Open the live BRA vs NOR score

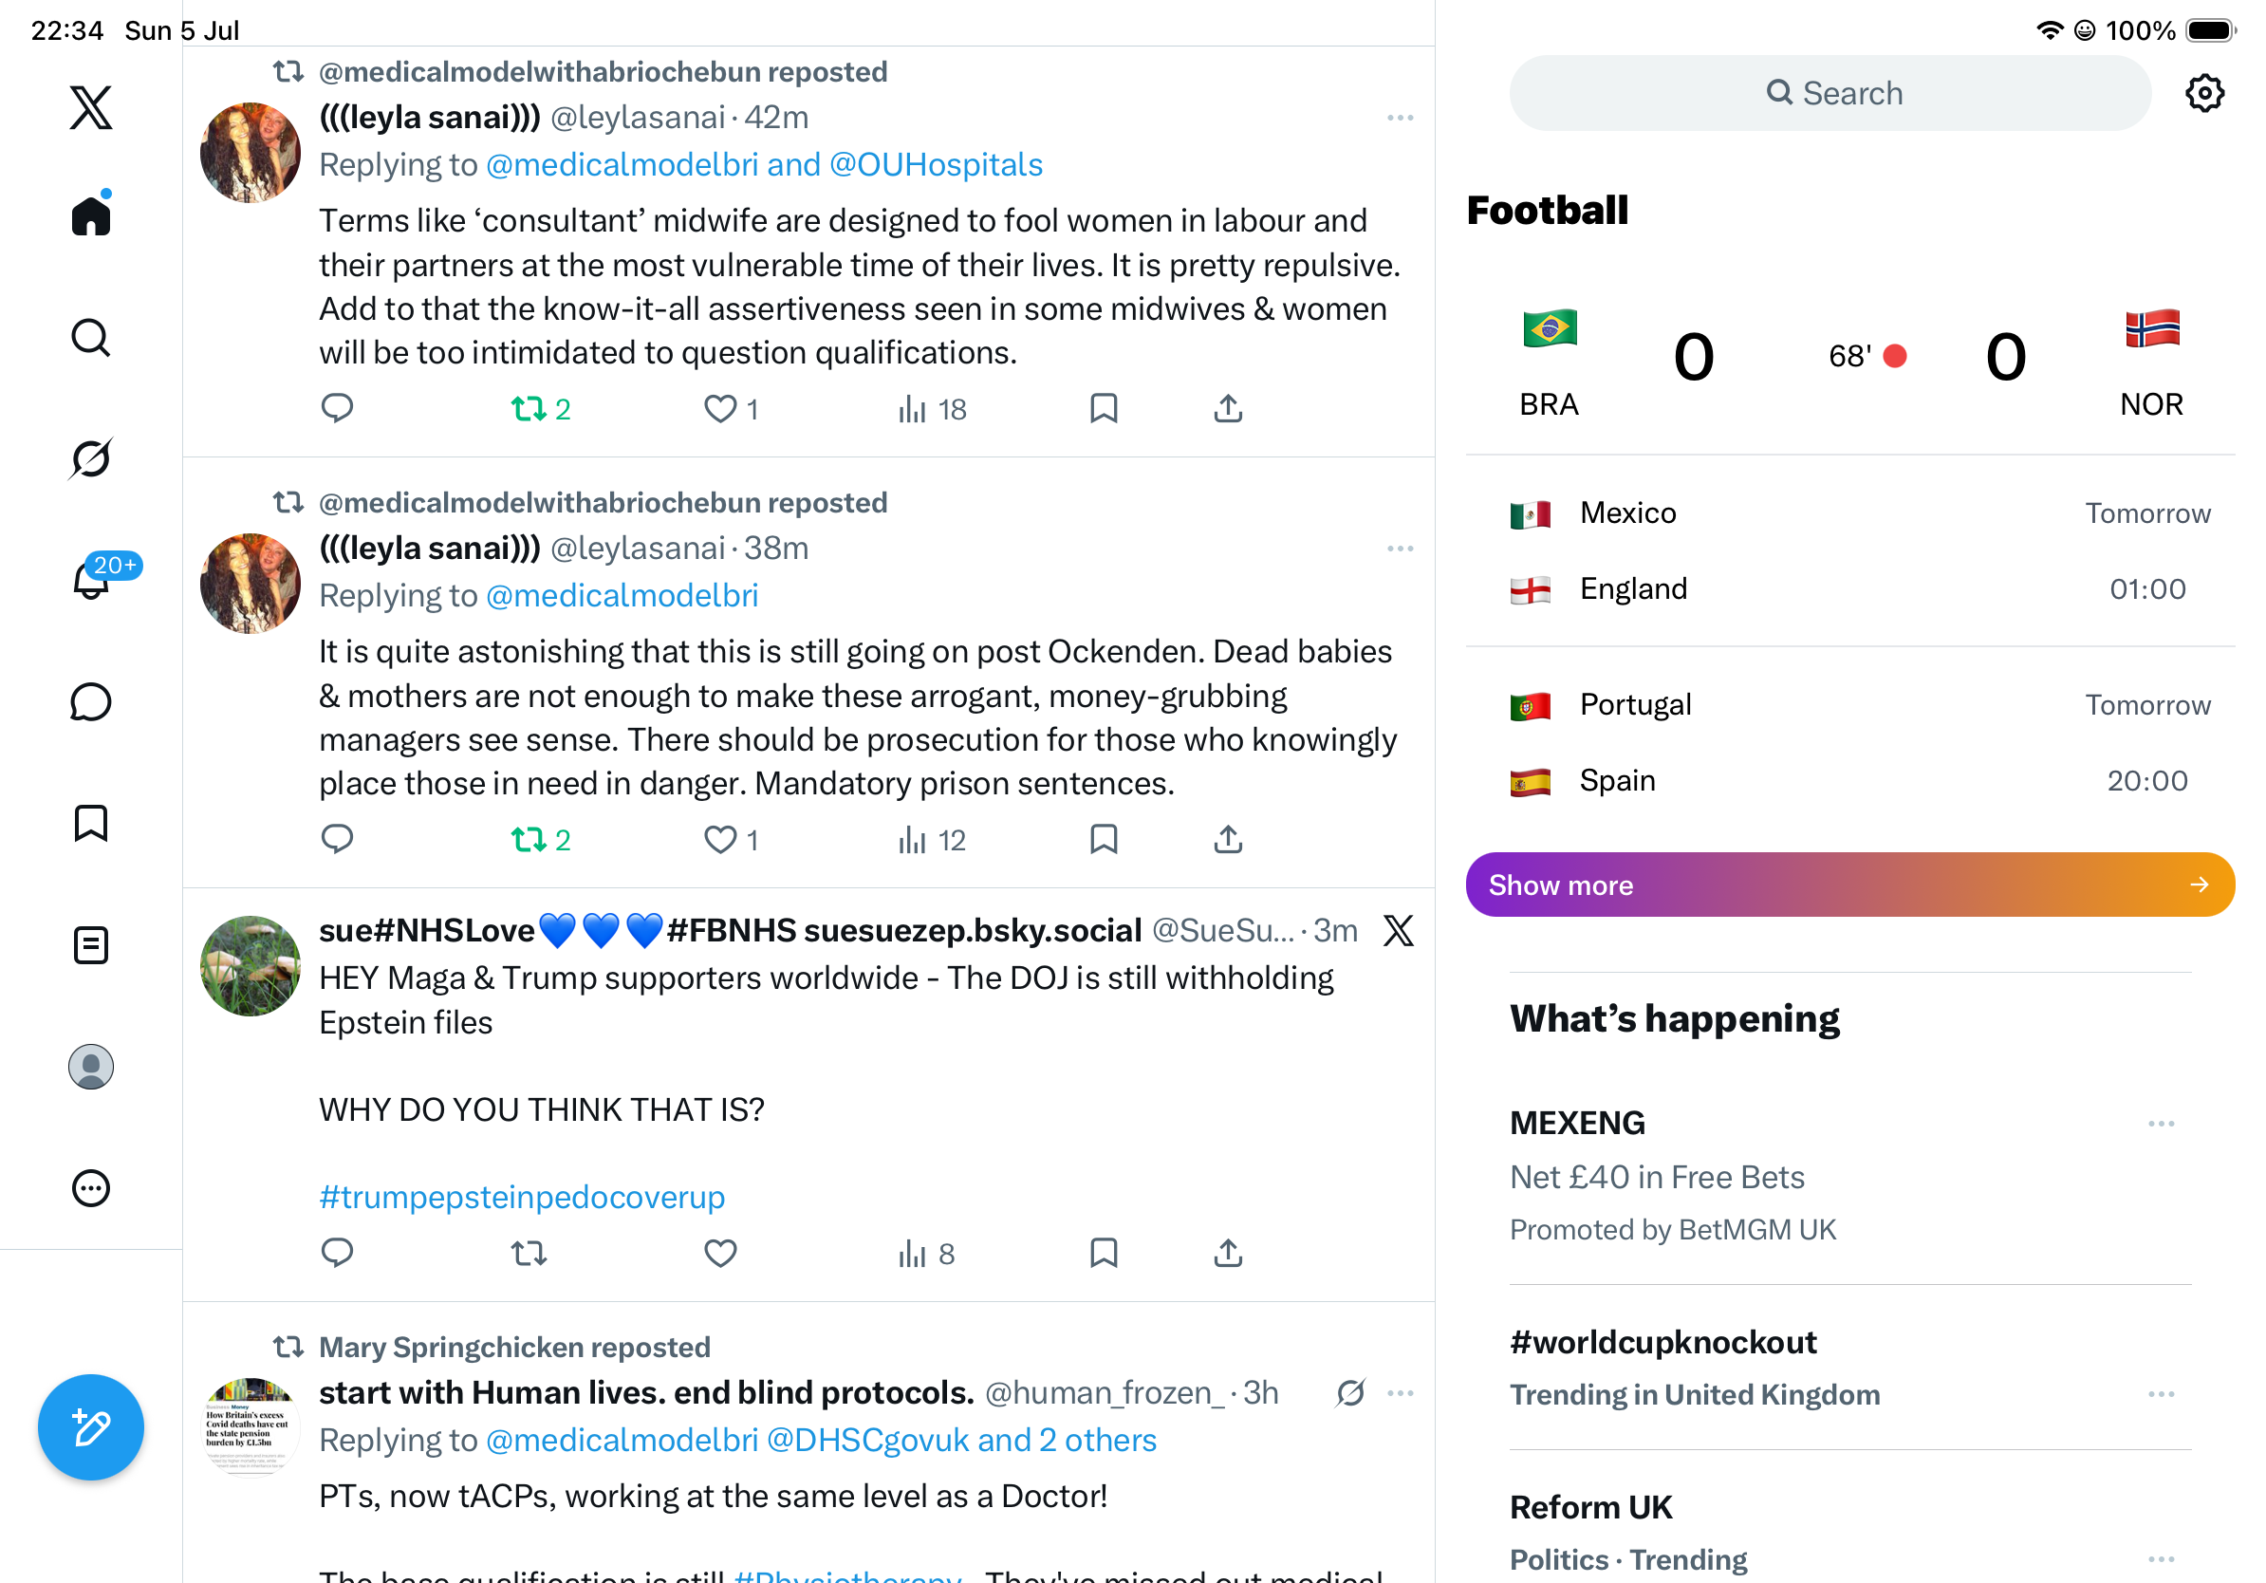[1849, 358]
